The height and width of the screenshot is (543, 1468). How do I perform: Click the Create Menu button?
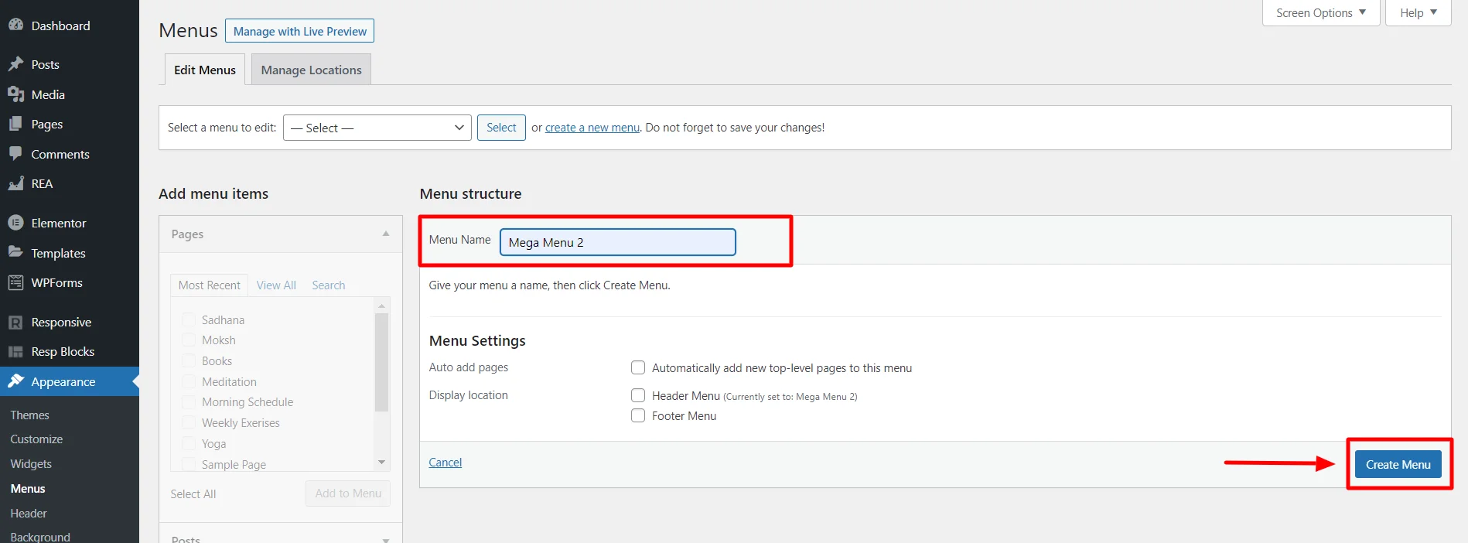click(1398, 464)
